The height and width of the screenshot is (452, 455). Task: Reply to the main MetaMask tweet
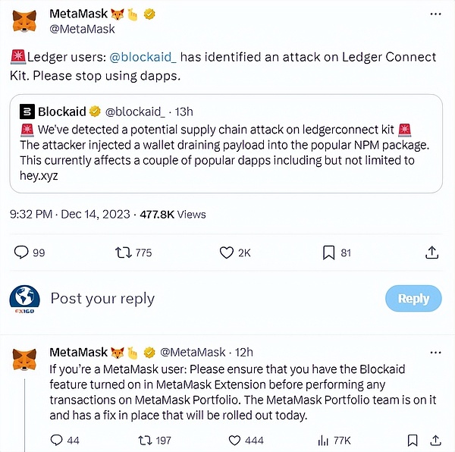pos(22,253)
